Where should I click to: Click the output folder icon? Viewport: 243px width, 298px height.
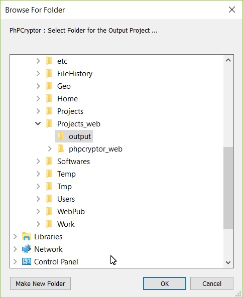tap(61, 136)
